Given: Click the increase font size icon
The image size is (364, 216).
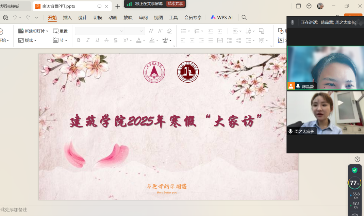Looking at the screenshot, I should click(x=151, y=31).
